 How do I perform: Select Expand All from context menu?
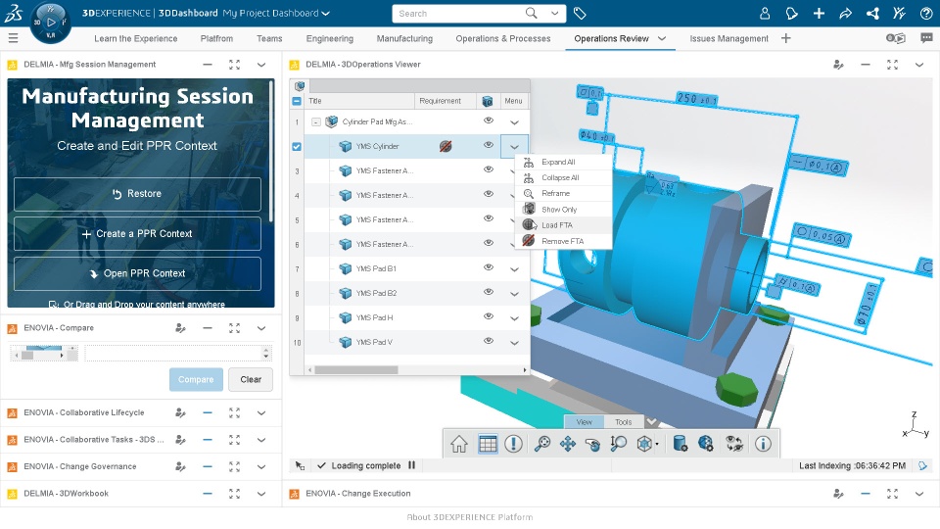(x=564, y=162)
